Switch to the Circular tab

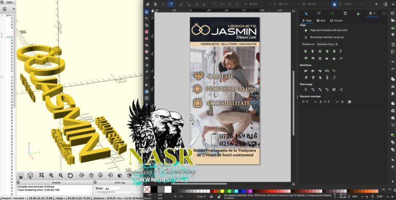[x=336, y=21]
